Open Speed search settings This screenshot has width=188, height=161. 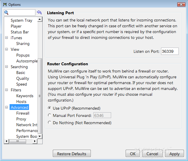pos(21,84)
